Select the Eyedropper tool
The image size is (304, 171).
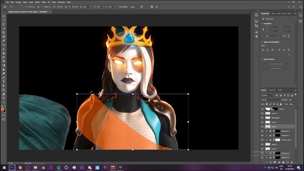coord(3,41)
